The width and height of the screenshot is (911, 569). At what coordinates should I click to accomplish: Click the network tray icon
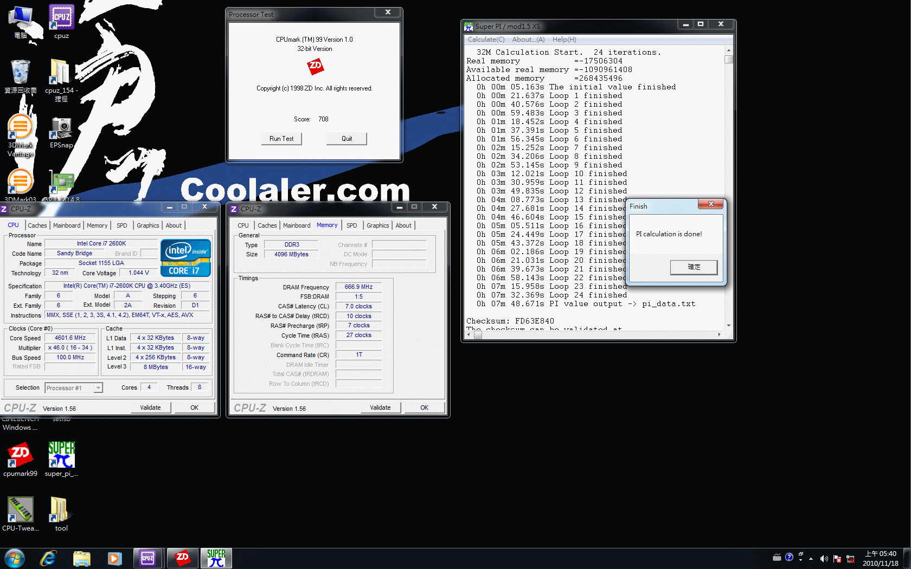click(850, 558)
